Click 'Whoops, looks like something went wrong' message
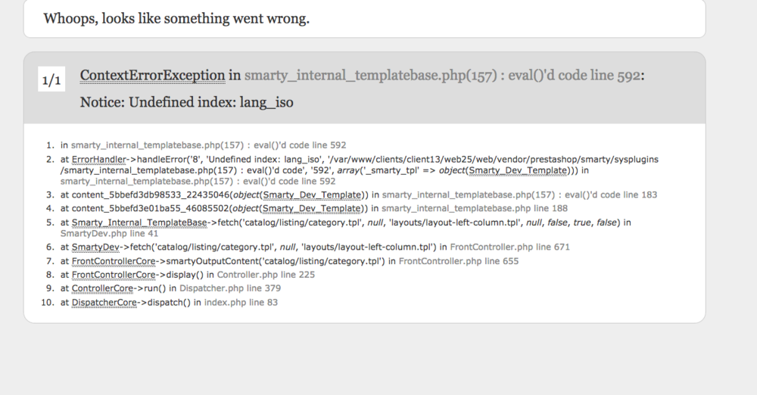Viewport: 757px width, 395px height. pyautogui.click(x=176, y=18)
